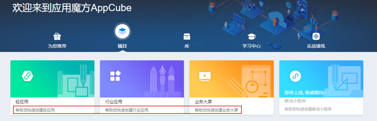The height and width of the screenshot is (121, 377).
Task: Click text 帮助您快速创建移动小程序
Action: 308,109
